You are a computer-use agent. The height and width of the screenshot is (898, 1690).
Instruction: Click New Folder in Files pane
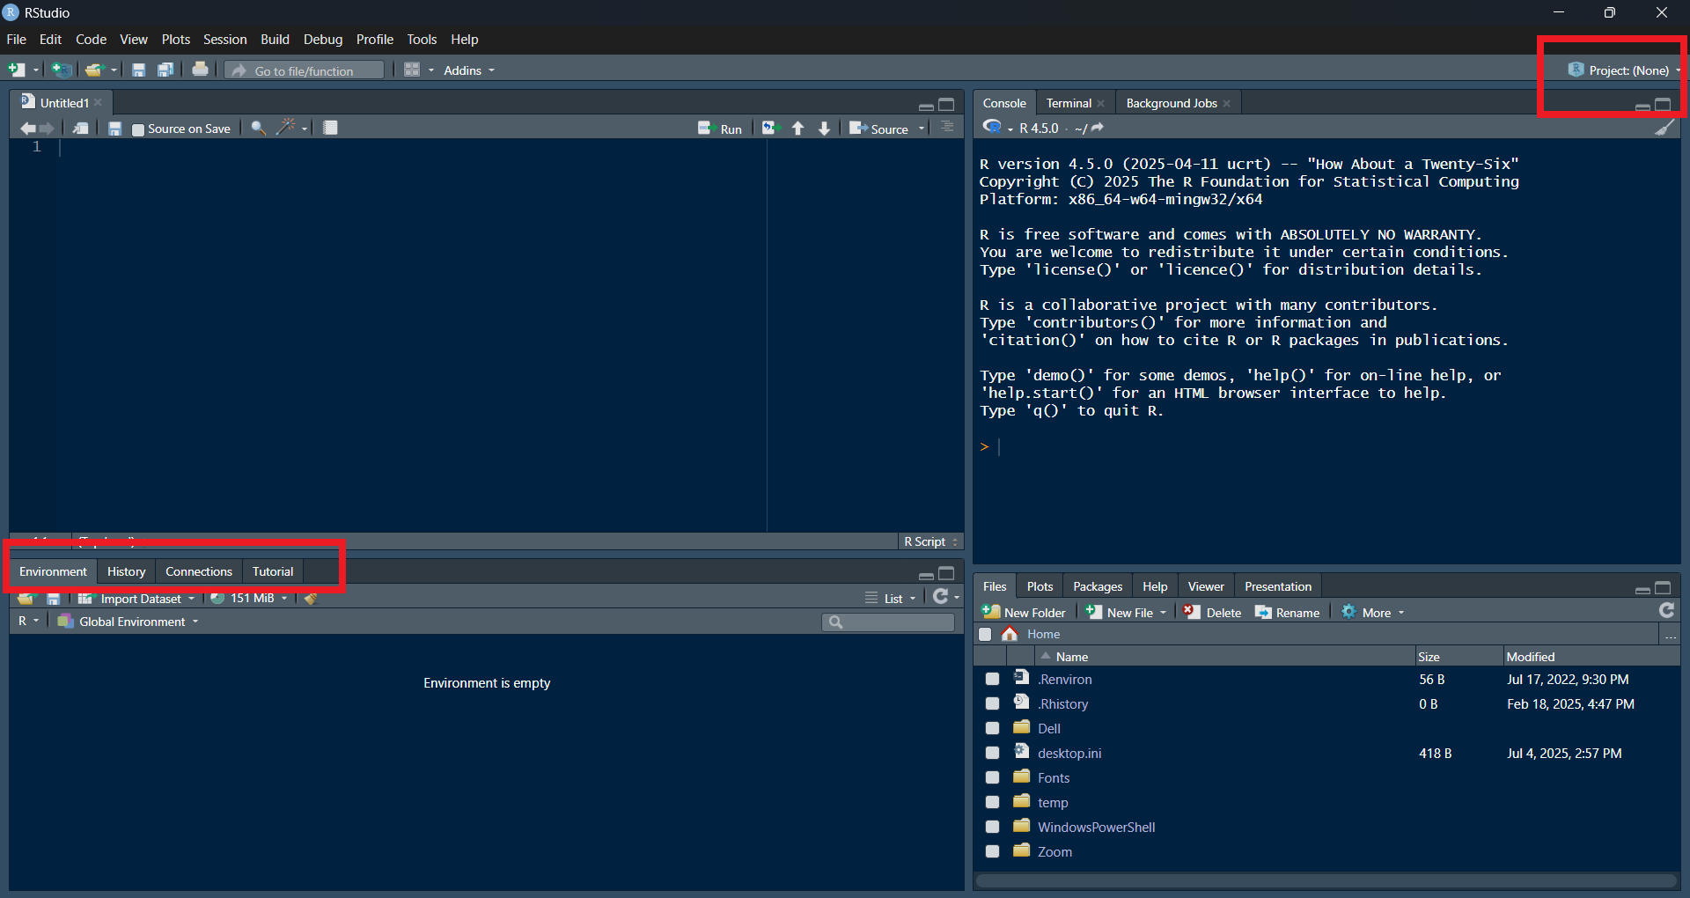pos(1024,613)
